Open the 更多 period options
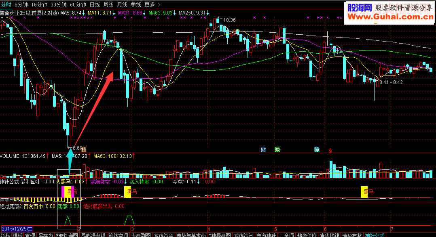 coord(150,5)
